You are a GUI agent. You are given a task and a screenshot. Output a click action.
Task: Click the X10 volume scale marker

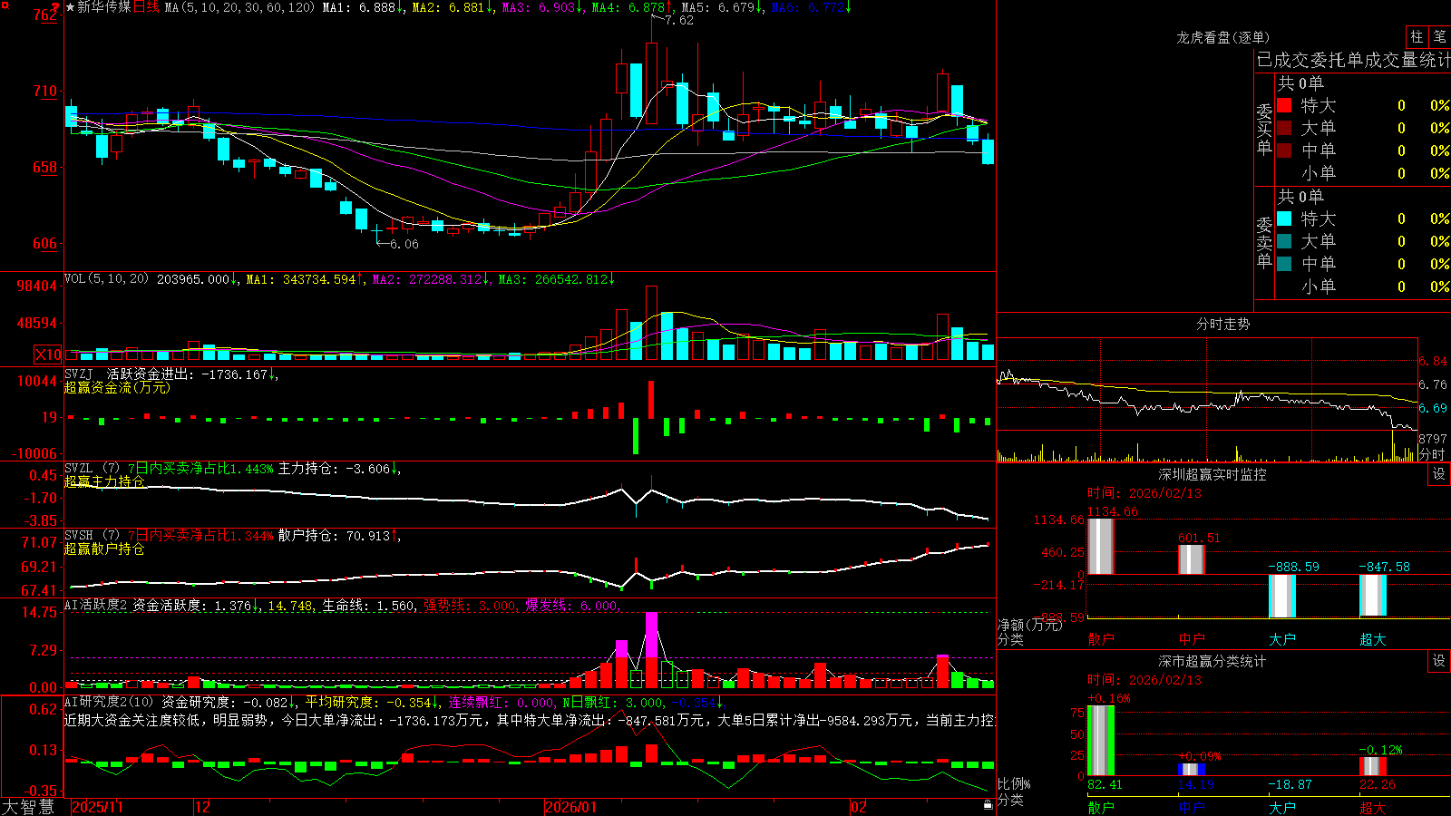[49, 355]
